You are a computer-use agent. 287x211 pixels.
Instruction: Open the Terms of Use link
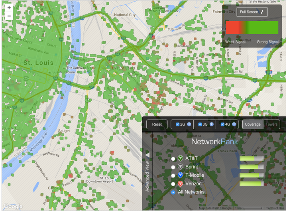coord(275,208)
